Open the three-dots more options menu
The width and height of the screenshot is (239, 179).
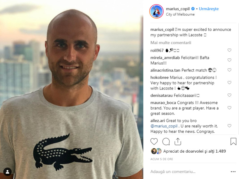(x=233, y=172)
